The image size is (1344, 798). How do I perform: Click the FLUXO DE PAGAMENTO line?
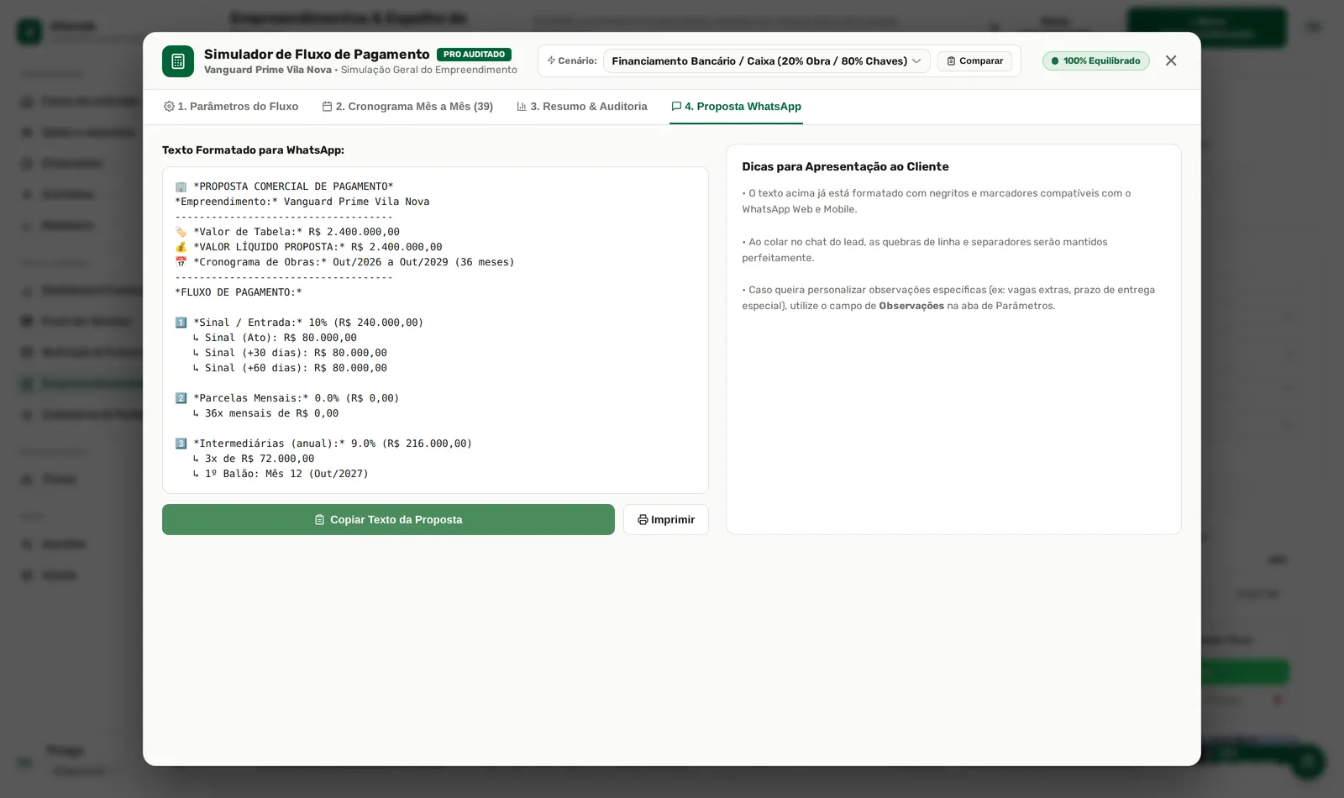pyautogui.click(x=239, y=292)
